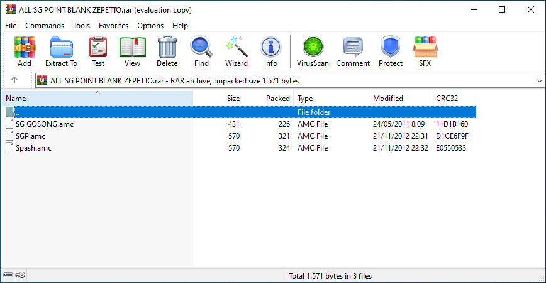Image resolution: width=546 pixels, height=283 pixels.
Task: Maximize the WinRAR window
Action: click(x=502, y=9)
